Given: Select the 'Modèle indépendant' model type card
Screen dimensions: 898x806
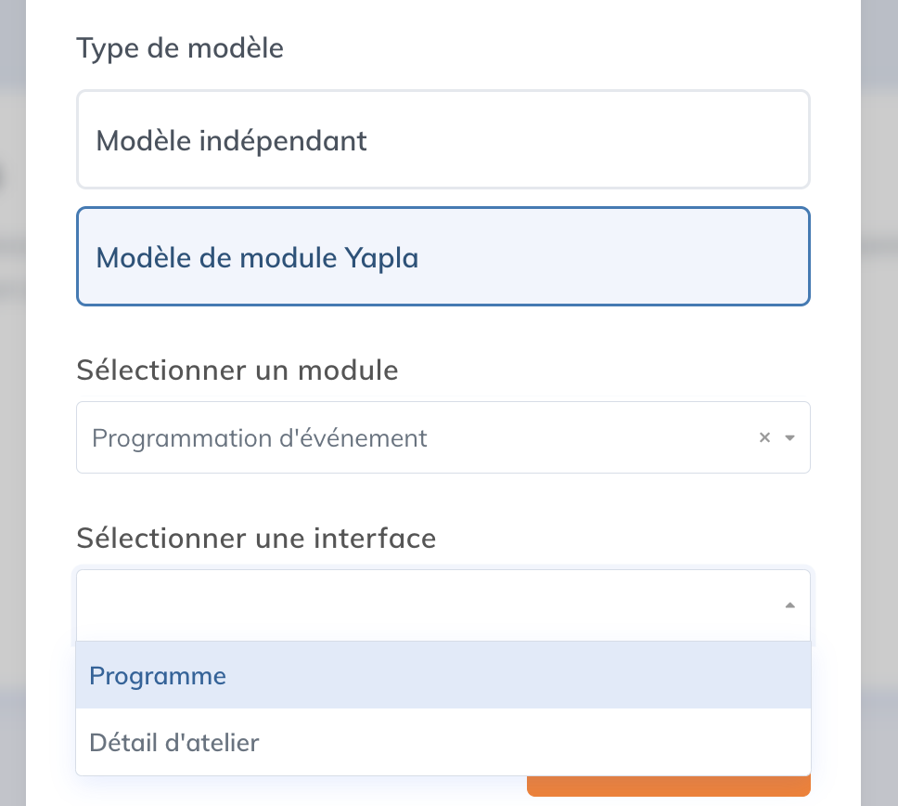Looking at the screenshot, I should [443, 139].
